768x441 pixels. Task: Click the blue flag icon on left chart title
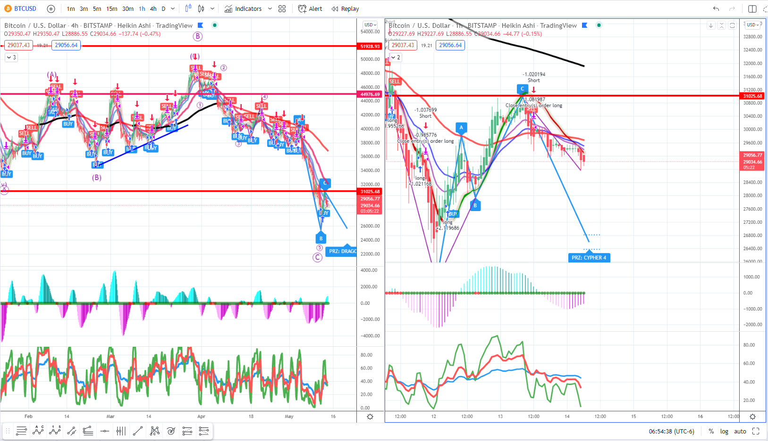tap(201, 25)
